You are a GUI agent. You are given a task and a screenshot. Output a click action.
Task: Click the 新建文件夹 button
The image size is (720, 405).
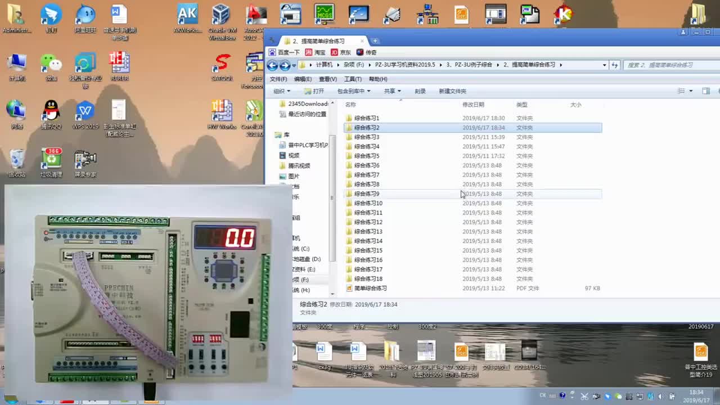tap(452, 91)
